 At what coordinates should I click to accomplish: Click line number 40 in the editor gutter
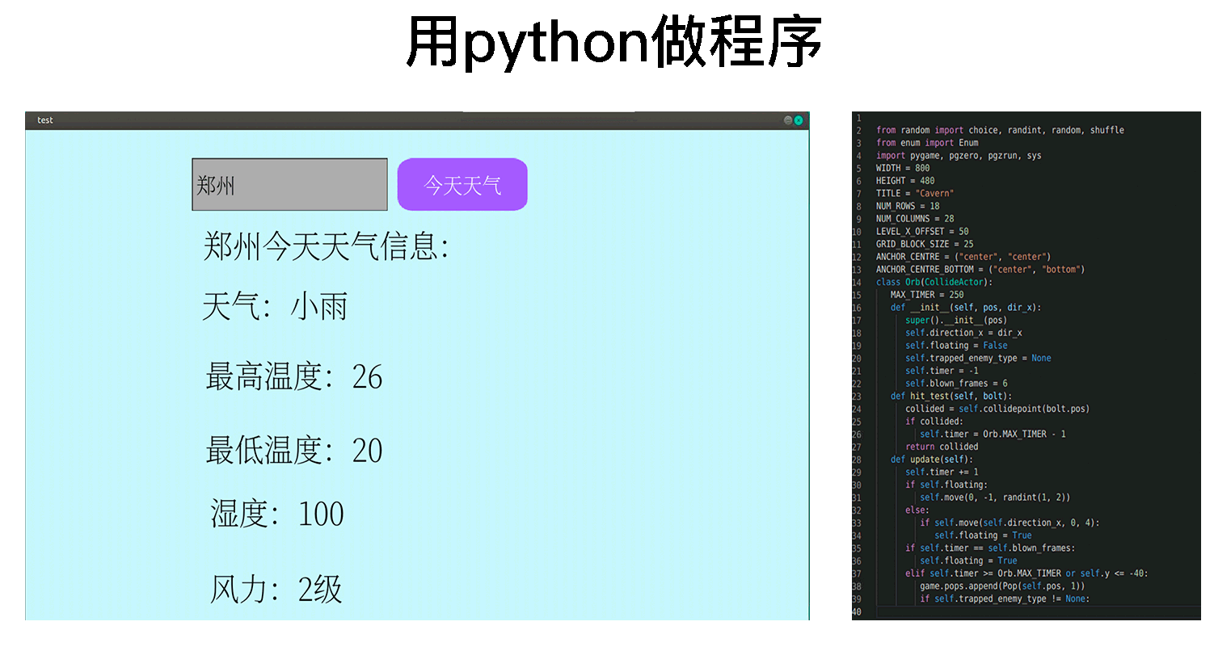[857, 611]
